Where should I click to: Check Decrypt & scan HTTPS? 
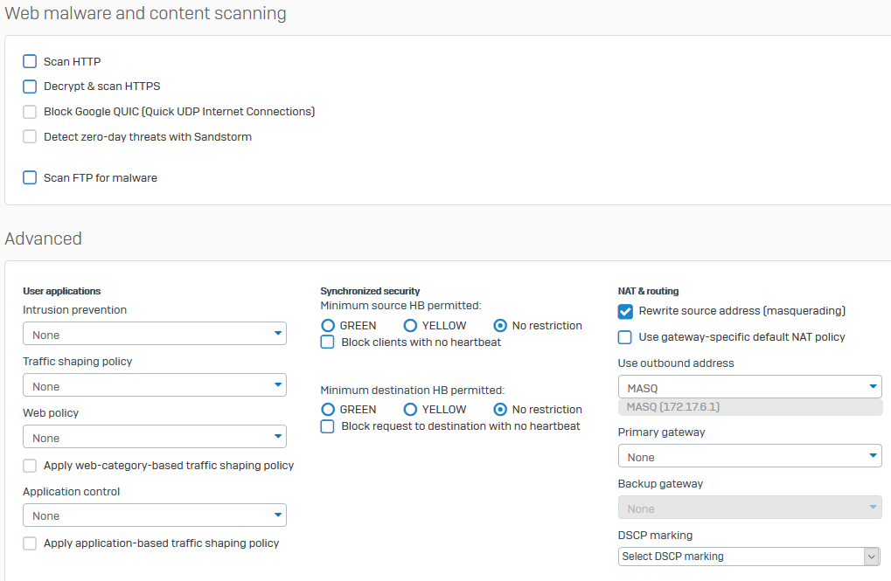pyautogui.click(x=30, y=86)
